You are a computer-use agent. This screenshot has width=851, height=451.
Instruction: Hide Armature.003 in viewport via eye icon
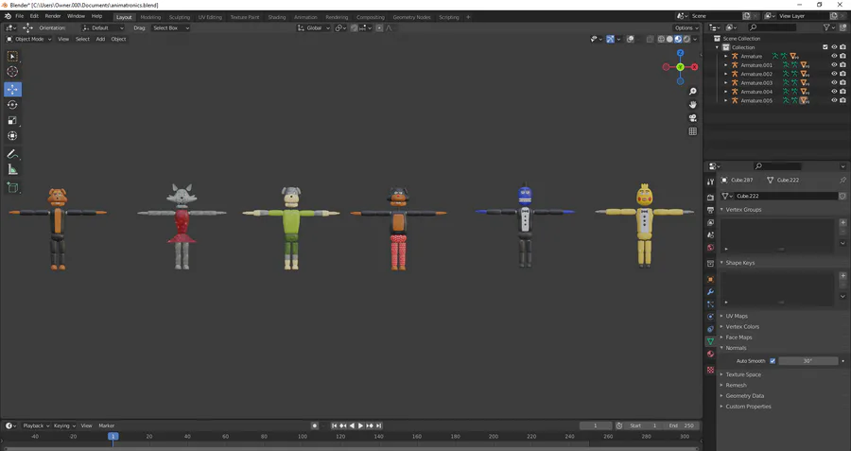tap(834, 82)
